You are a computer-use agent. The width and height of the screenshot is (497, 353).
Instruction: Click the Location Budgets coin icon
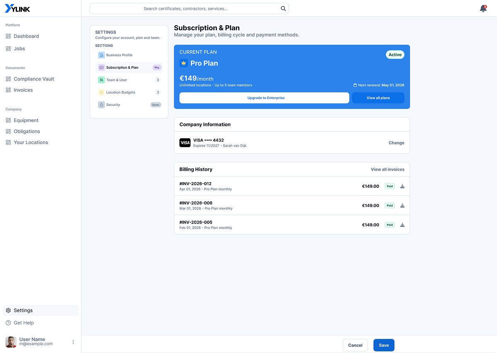pos(101,92)
